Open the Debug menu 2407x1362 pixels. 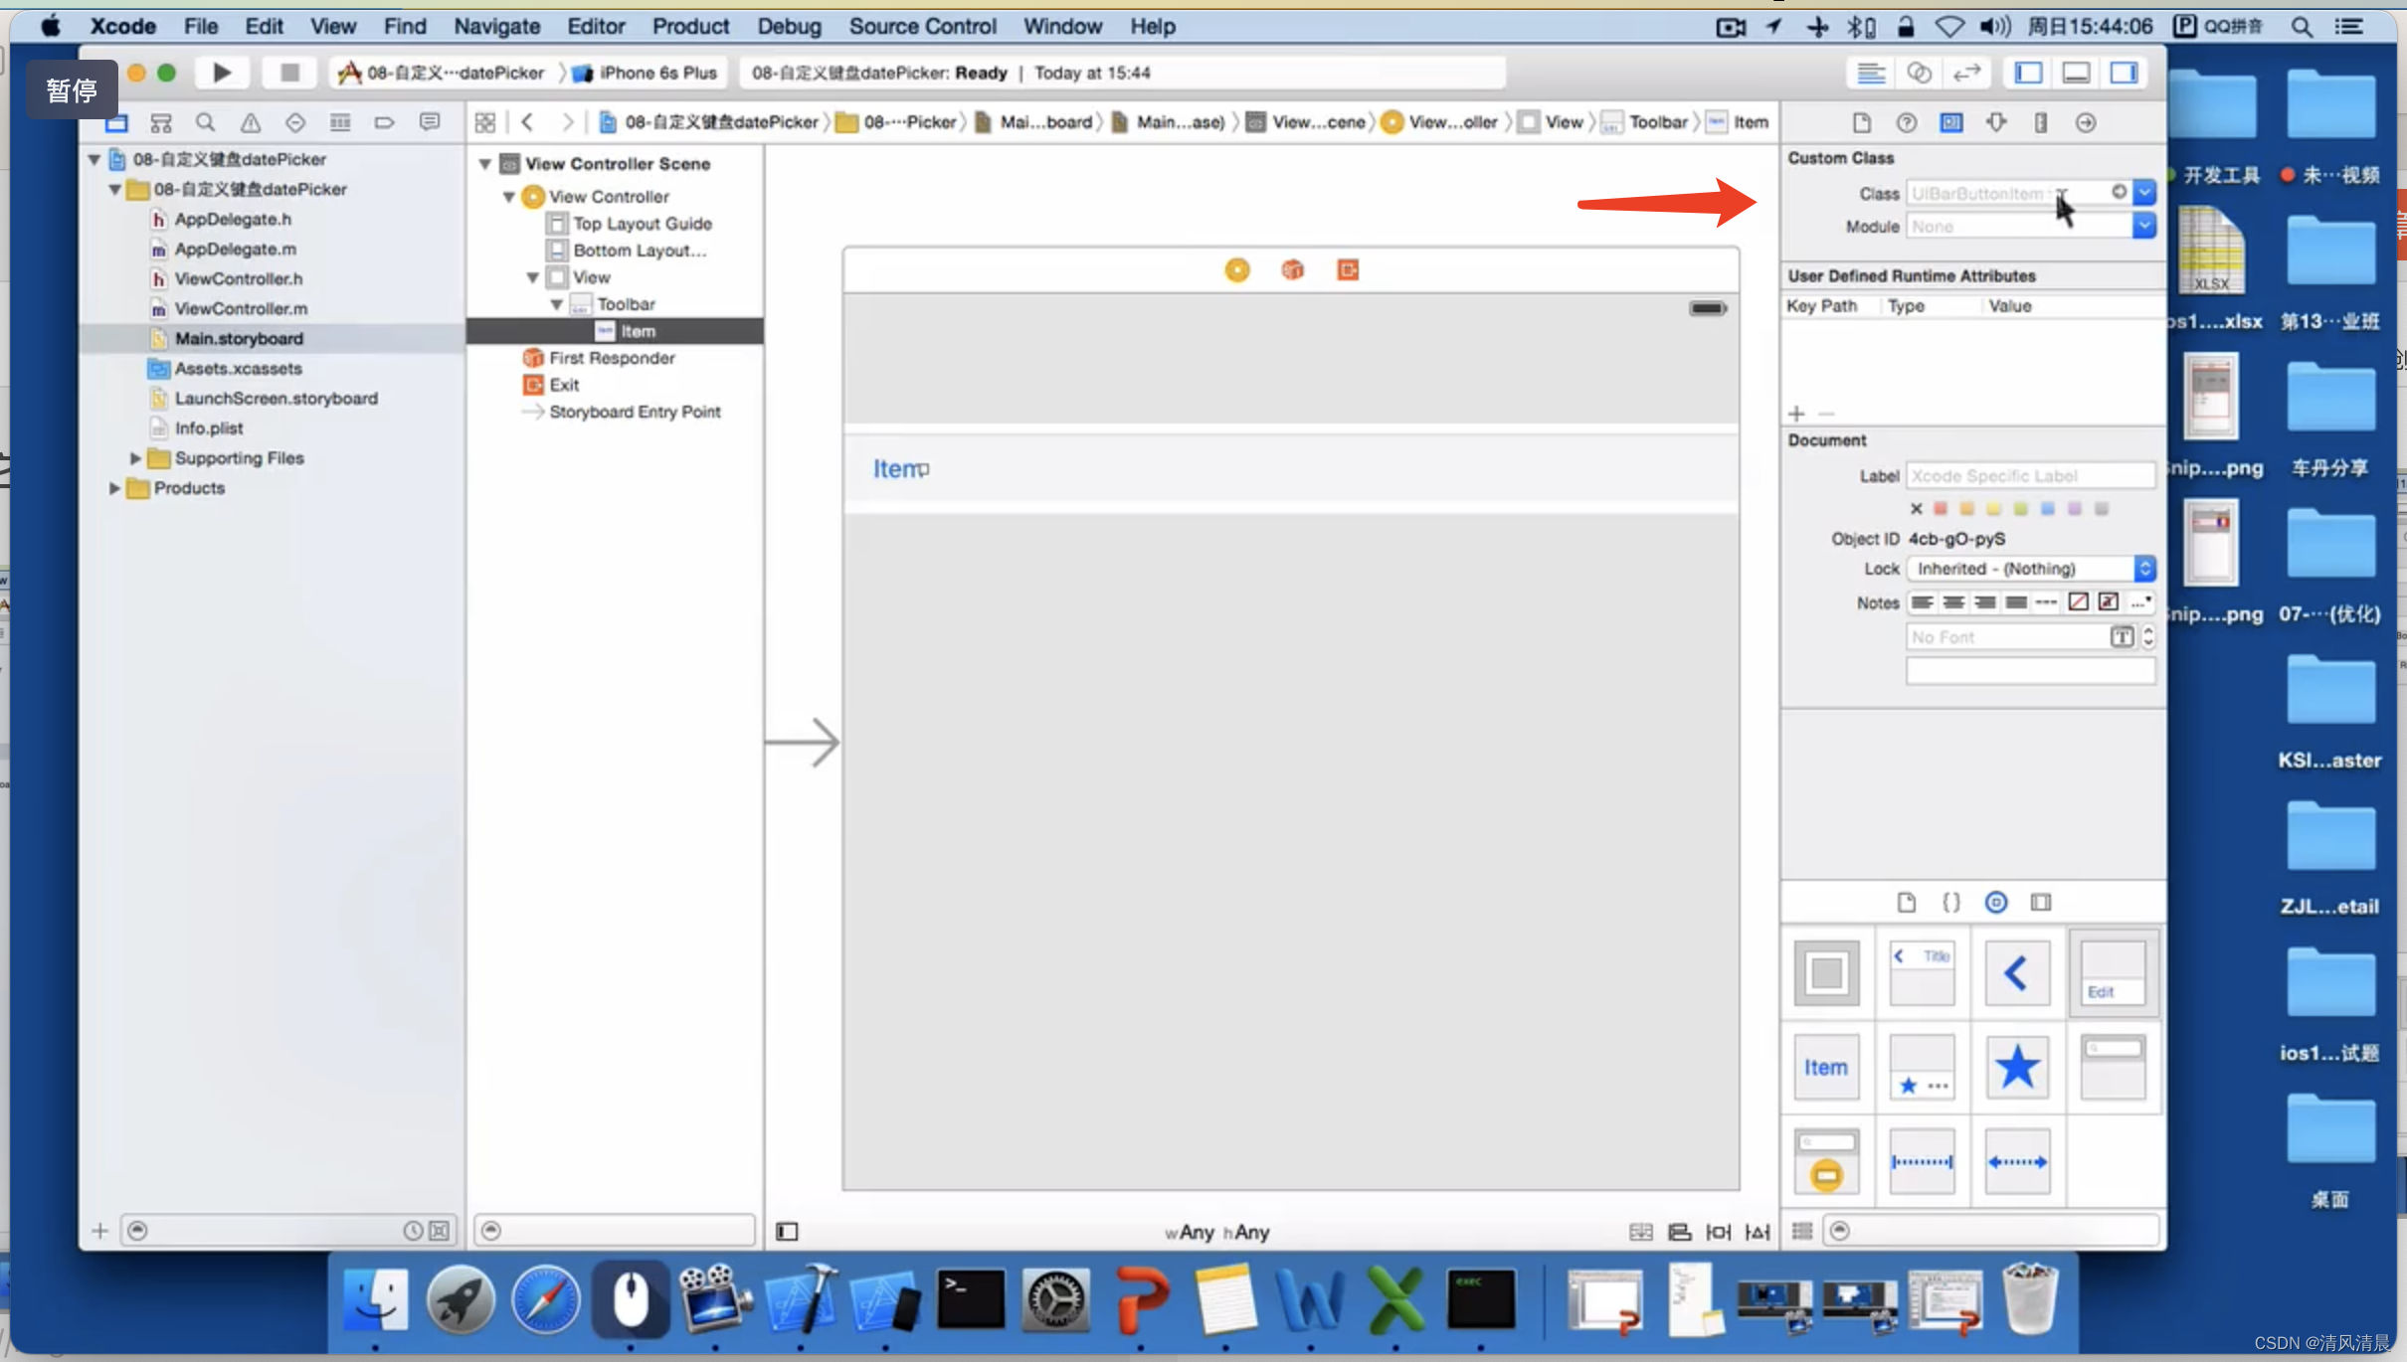789,27
